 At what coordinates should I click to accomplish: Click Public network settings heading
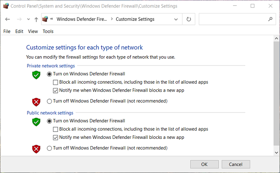click(x=50, y=113)
